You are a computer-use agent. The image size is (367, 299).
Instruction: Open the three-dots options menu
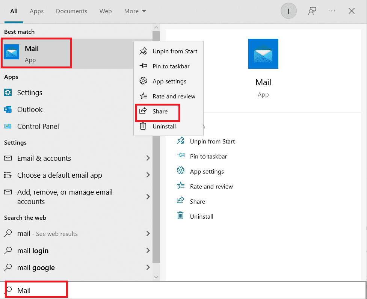pyautogui.click(x=332, y=11)
